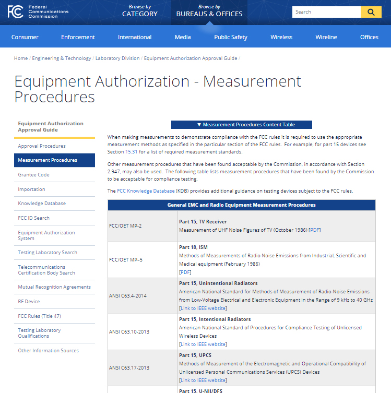The image size is (391, 393).
Task: Open Importation sidebar link
Action: coord(31,189)
